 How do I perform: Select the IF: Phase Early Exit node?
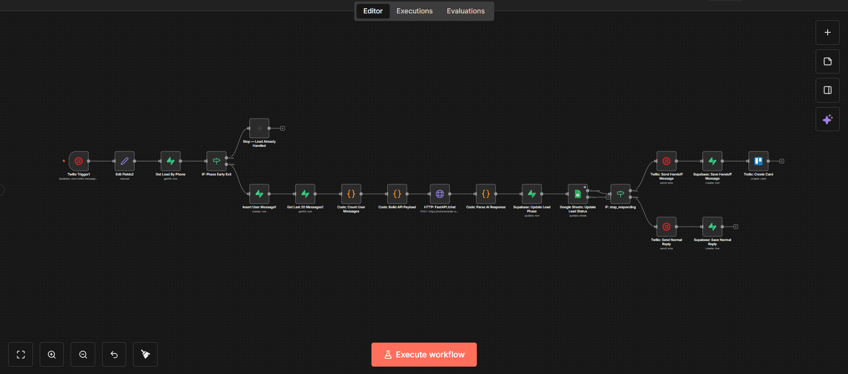click(216, 161)
